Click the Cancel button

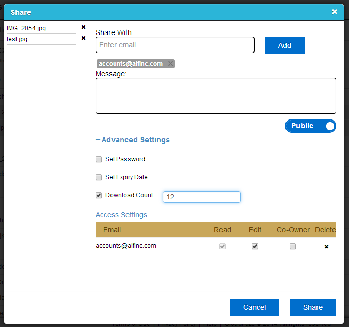(255, 307)
